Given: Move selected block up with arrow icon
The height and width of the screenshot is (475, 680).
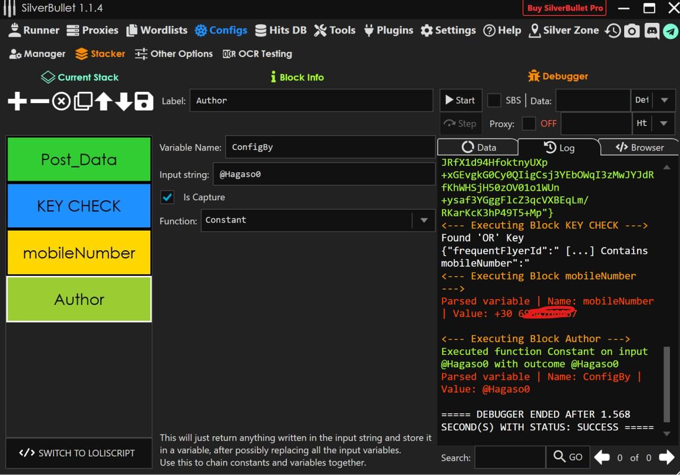Looking at the screenshot, I should [x=104, y=101].
